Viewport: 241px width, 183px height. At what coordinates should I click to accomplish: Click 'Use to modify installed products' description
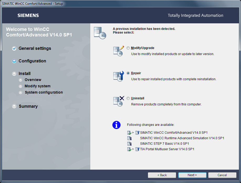172,54
